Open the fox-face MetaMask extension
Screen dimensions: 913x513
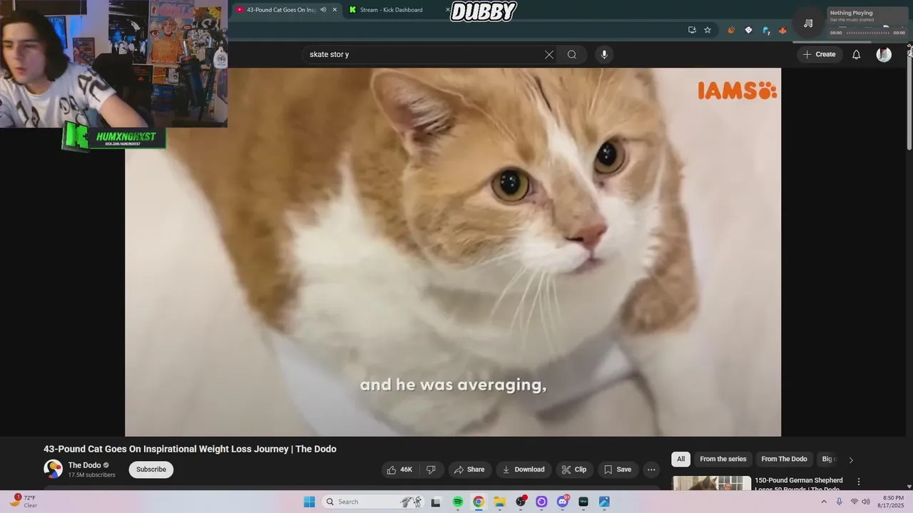782,30
